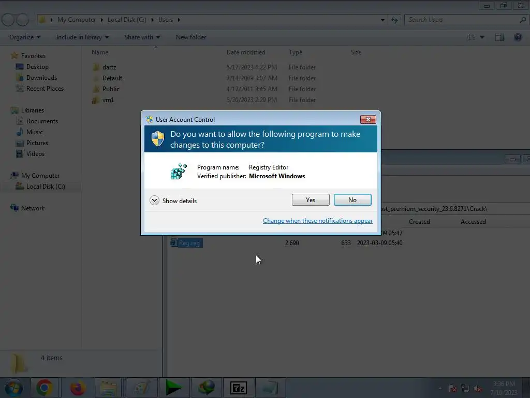
Task: Click the Registry Editor program icon
Action: pos(179,171)
